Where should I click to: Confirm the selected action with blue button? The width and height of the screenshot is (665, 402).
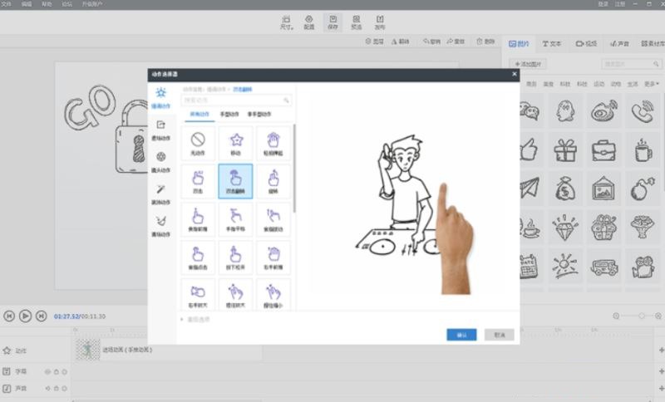pyautogui.click(x=461, y=335)
